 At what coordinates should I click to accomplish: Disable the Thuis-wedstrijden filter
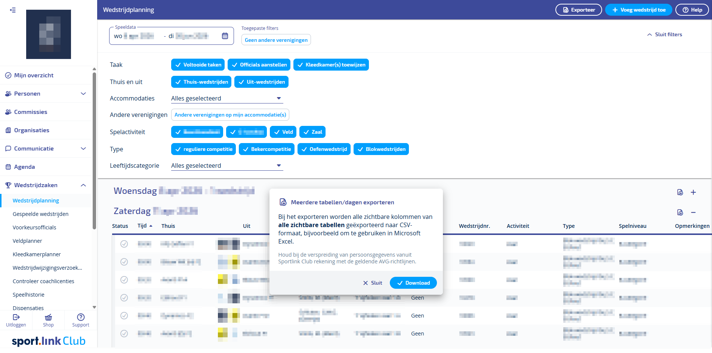click(201, 82)
